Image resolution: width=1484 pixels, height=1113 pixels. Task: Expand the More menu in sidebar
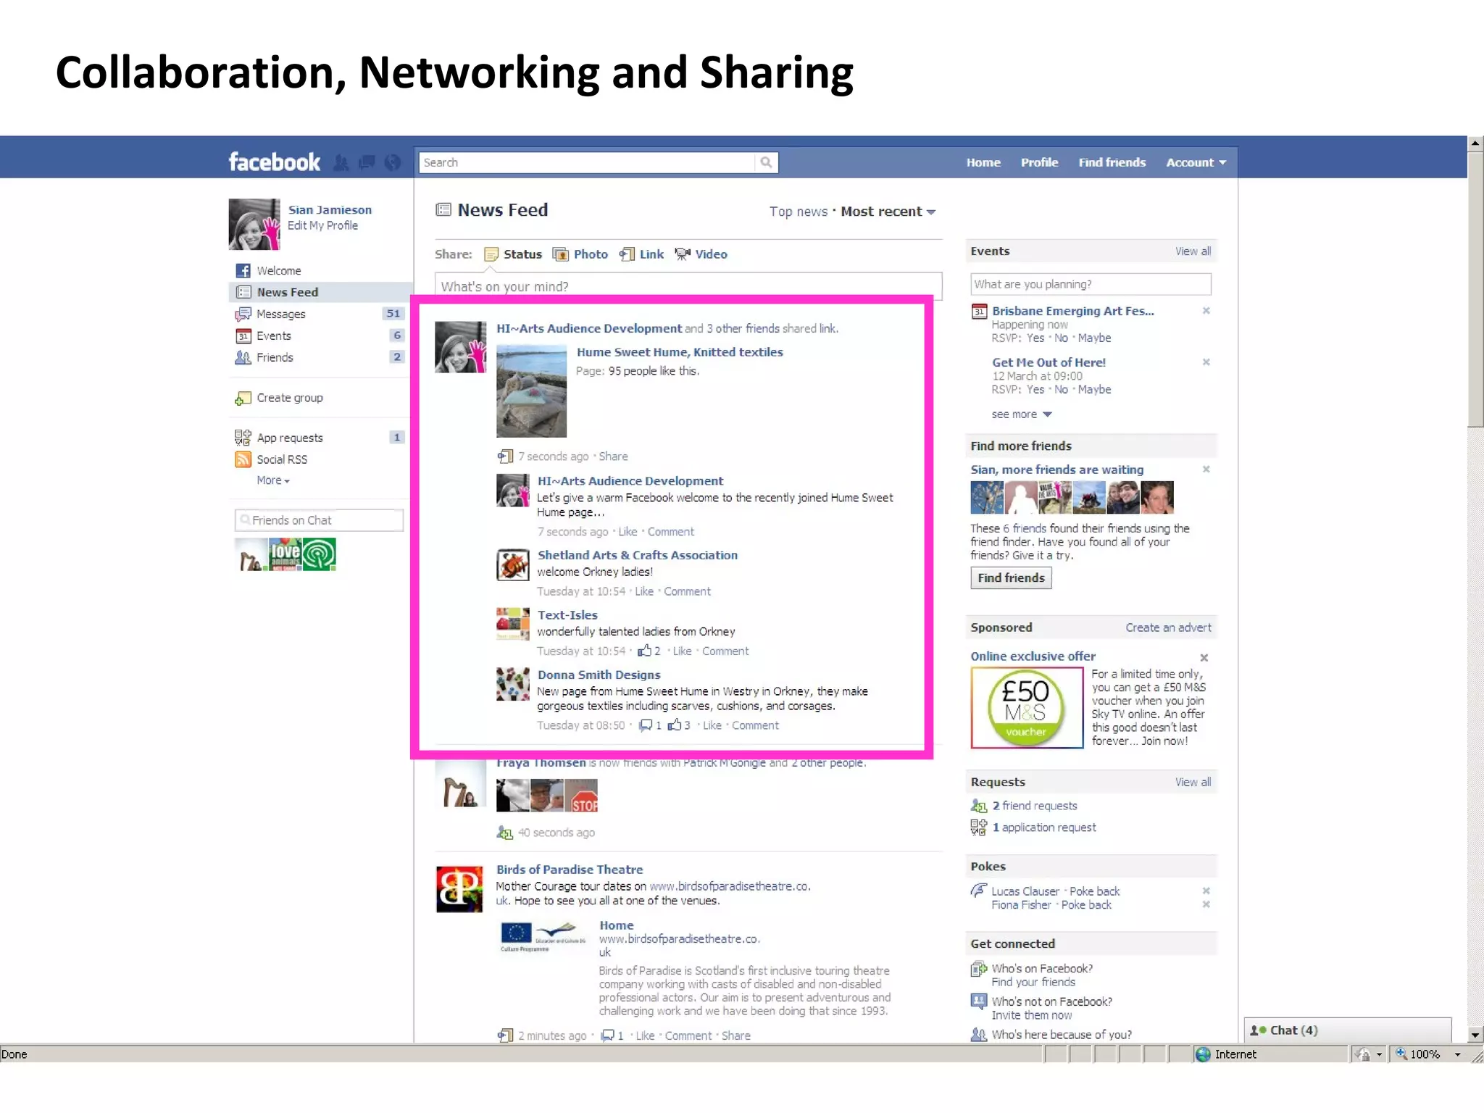(273, 480)
